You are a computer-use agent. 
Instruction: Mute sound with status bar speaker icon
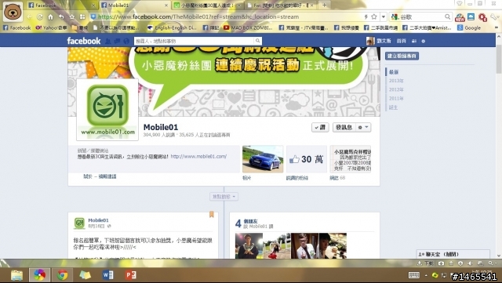(470, 263)
